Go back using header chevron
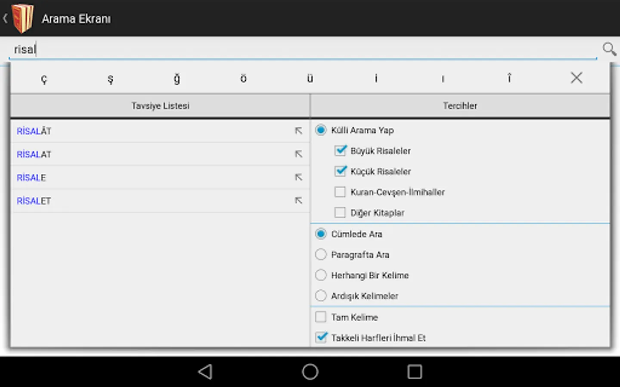Image resolution: width=620 pixels, height=387 pixels. point(5,18)
